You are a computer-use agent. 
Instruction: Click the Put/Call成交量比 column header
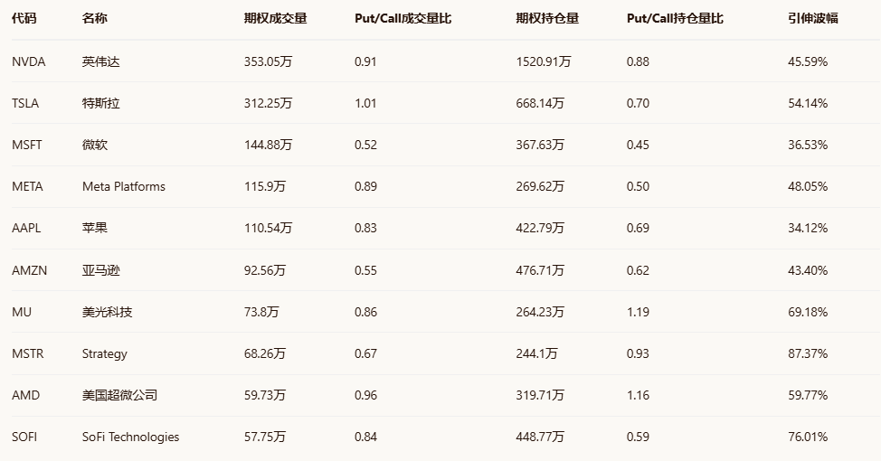pyautogui.click(x=403, y=18)
